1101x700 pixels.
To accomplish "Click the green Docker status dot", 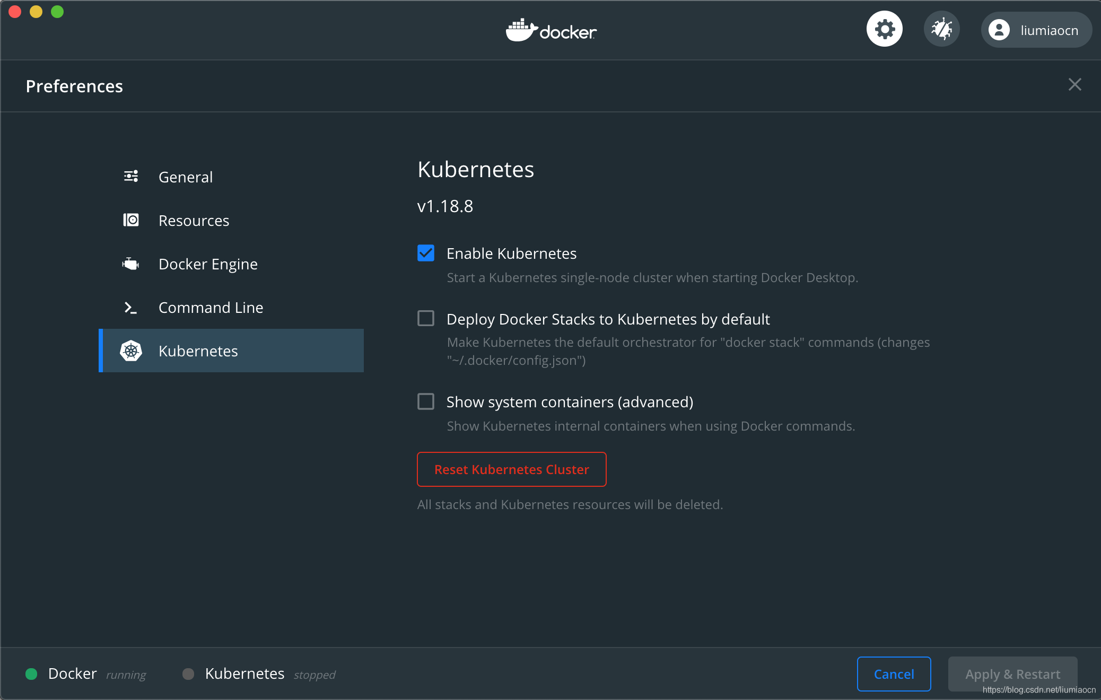I will click(x=31, y=674).
